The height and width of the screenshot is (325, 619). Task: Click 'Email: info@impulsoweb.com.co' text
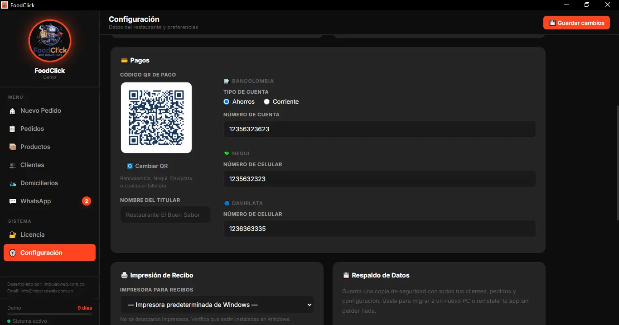click(40, 291)
